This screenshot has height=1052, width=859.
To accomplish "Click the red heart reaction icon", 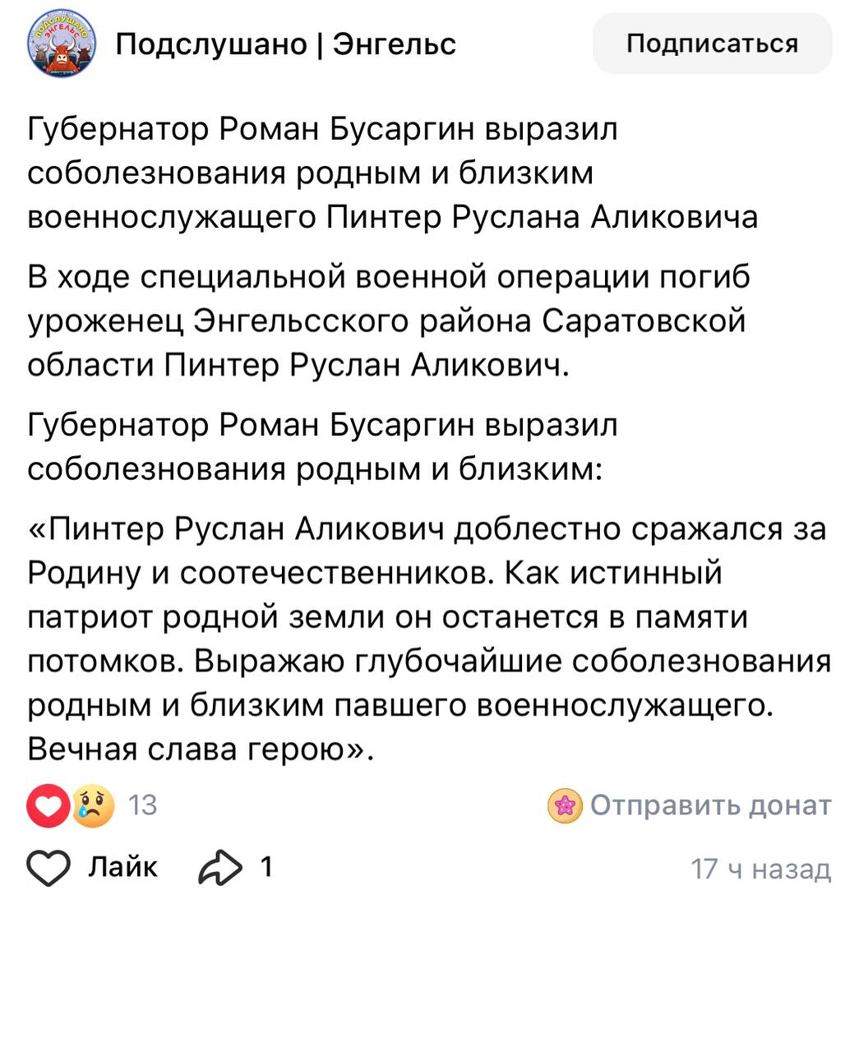I will click(x=48, y=805).
